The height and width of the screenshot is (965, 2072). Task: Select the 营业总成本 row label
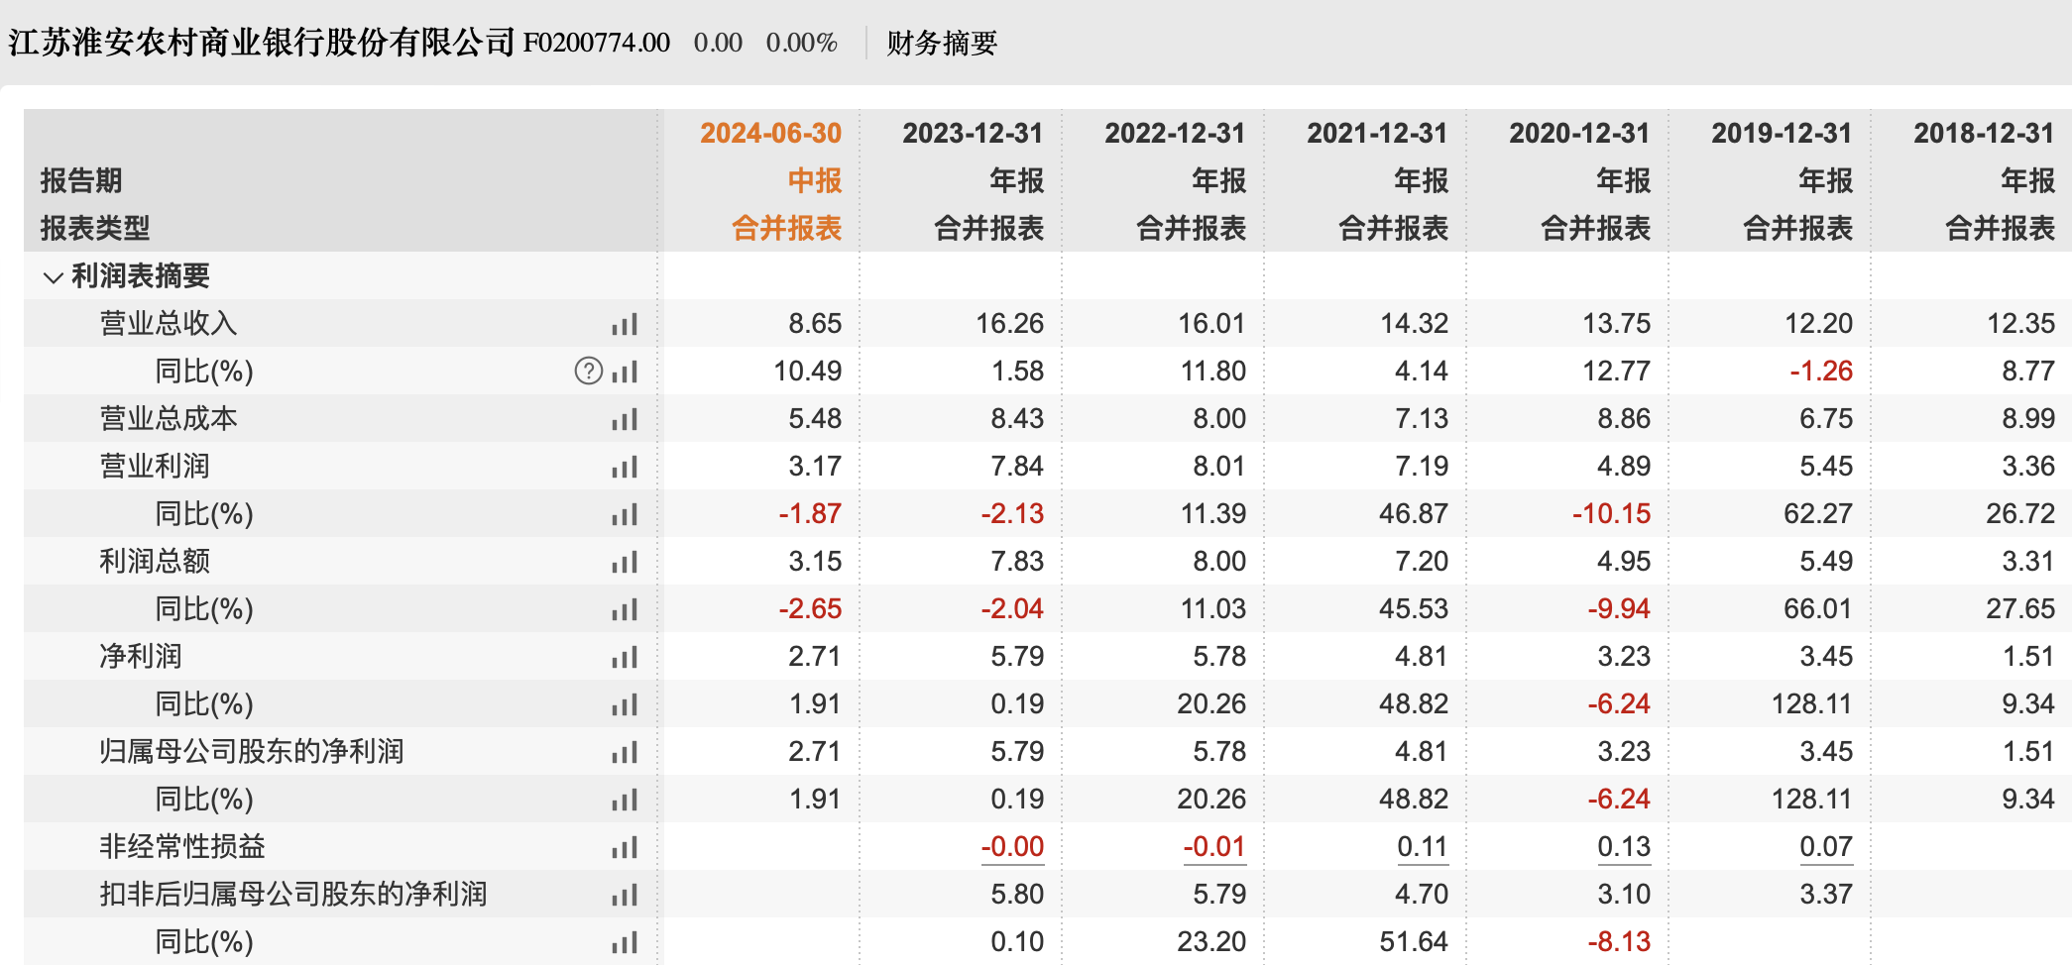[x=169, y=419]
